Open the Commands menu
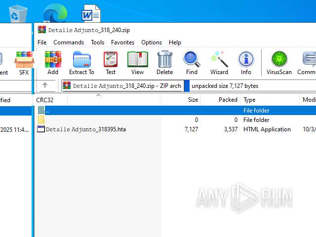This screenshot has width=316, height=237. [69, 42]
